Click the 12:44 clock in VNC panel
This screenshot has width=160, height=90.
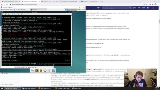(79, 10)
